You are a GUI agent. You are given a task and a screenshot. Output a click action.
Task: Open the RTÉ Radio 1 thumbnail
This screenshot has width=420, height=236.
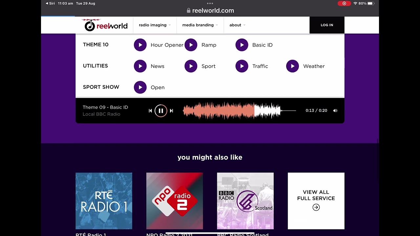(104, 201)
